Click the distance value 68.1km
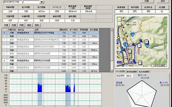Viewport: 172px width, 107px height. [41, 11]
